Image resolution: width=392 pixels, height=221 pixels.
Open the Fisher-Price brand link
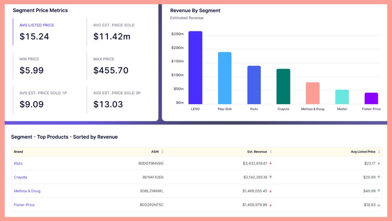[x=24, y=205]
